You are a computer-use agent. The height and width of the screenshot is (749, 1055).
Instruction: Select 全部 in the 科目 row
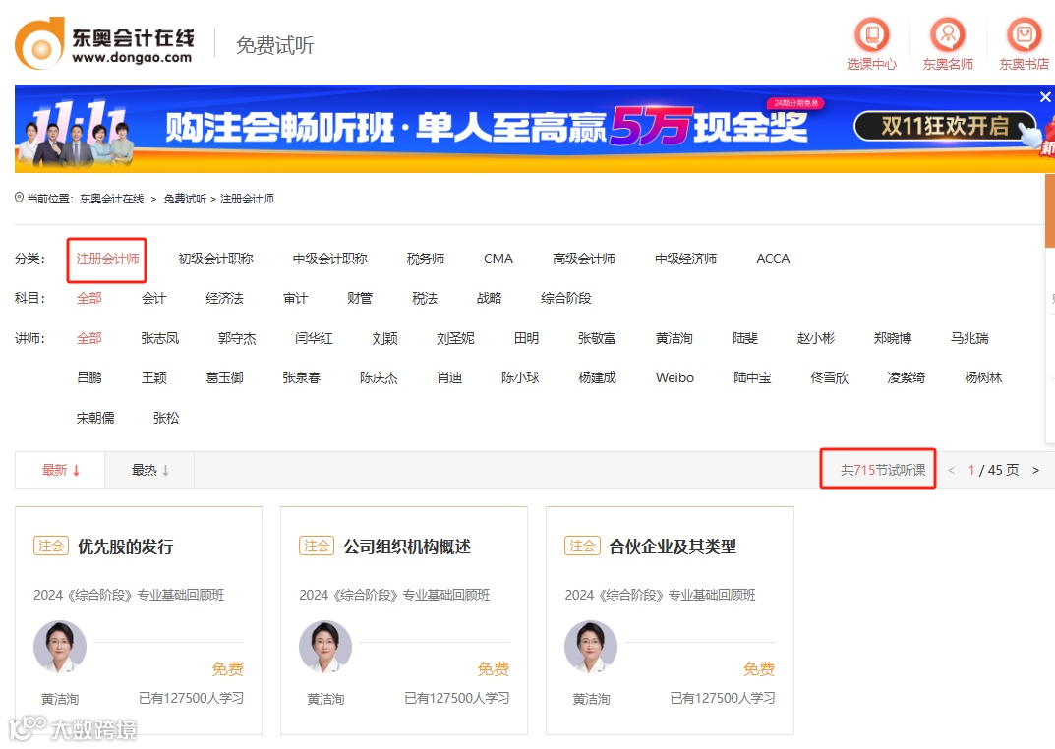[x=88, y=298]
